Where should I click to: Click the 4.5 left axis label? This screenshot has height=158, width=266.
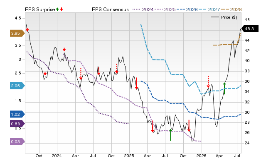18,18
